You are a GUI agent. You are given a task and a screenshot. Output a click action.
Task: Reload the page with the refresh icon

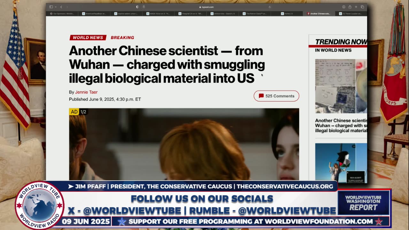(x=270, y=7)
